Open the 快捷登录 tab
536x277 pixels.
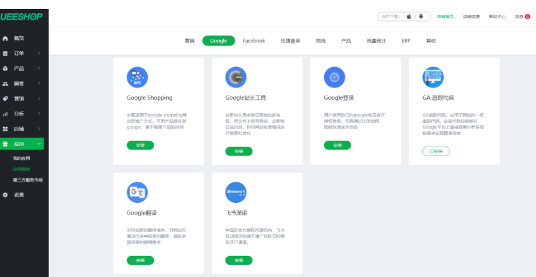[x=291, y=41]
